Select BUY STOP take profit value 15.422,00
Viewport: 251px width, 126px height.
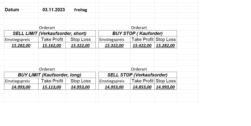[142, 45]
